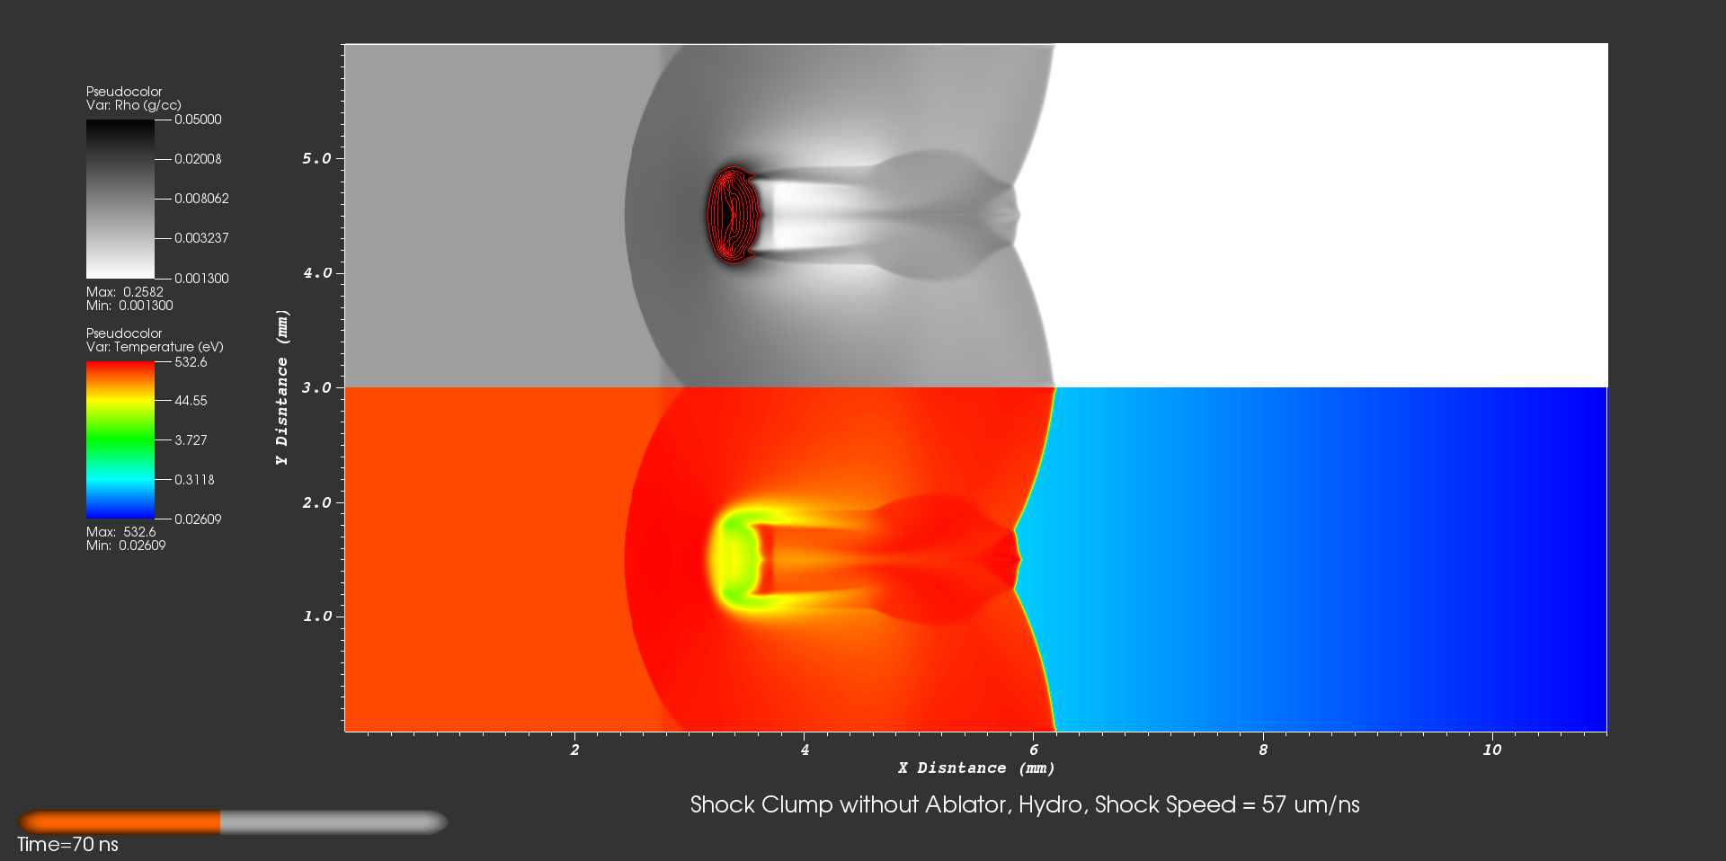Click the 0.05000 density legend value

point(198,120)
